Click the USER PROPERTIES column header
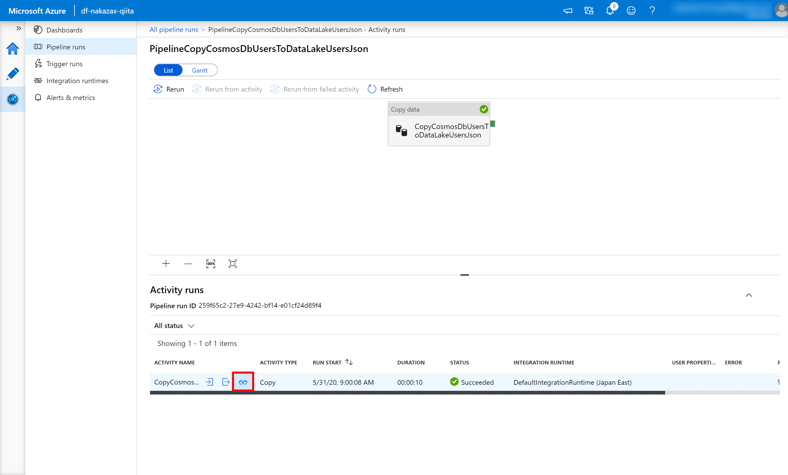Screen dimensions: 788x475 click(x=694, y=362)
